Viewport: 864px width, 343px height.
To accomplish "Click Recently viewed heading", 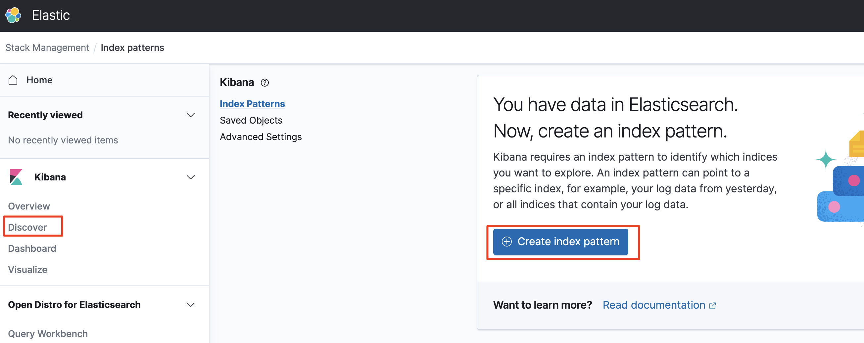I will (45, 115).
